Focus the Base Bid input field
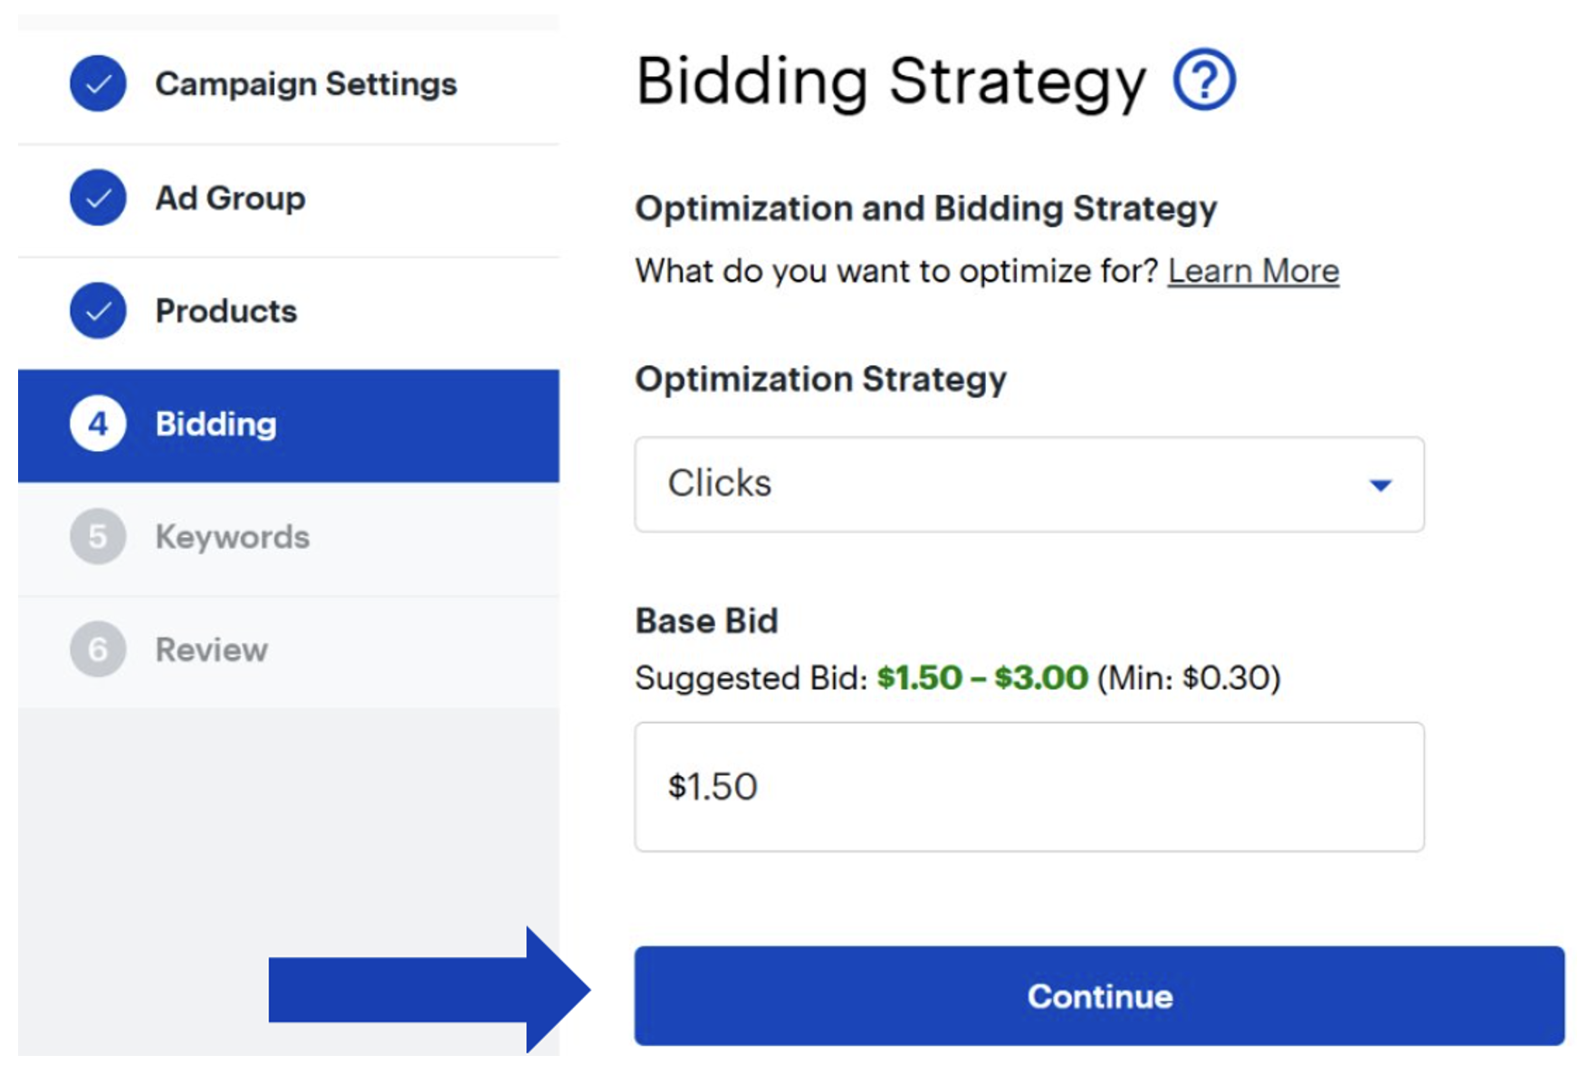This screenshot has height=1065, width=1579. (1029, 786)
